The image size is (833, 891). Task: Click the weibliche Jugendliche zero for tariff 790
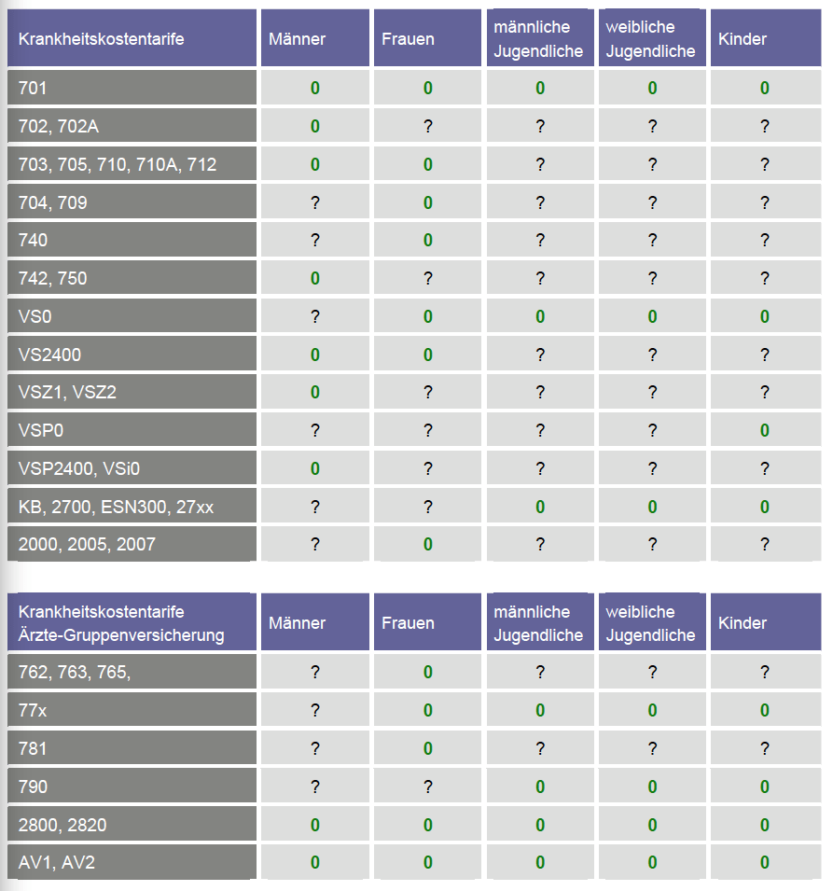[652, 787]
